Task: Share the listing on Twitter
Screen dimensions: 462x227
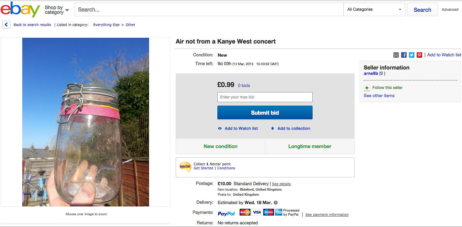Action: [x=411, y=55]
